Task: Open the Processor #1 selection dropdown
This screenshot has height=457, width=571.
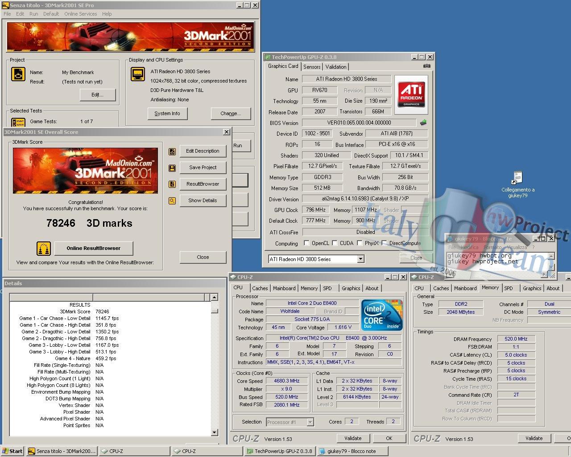Action: pyautogui.click(x=310, y=422)
